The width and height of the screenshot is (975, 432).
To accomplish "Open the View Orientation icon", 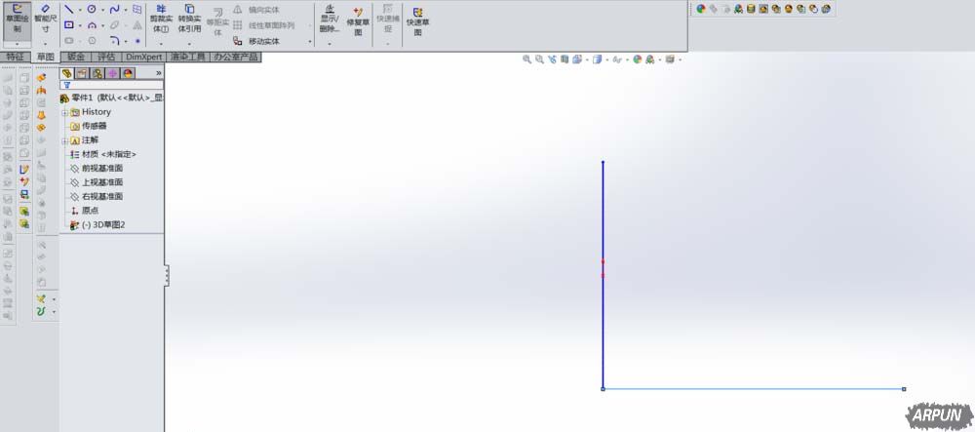I will (577, 59).
